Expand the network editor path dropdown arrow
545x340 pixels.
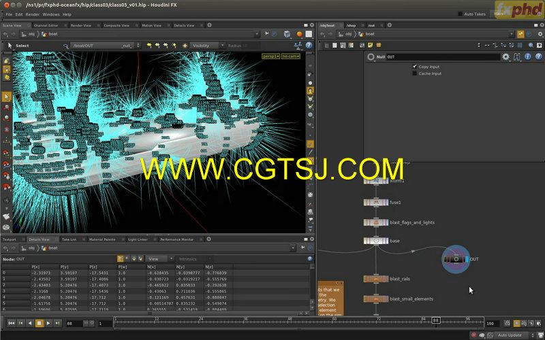click(x=512, y=34)
